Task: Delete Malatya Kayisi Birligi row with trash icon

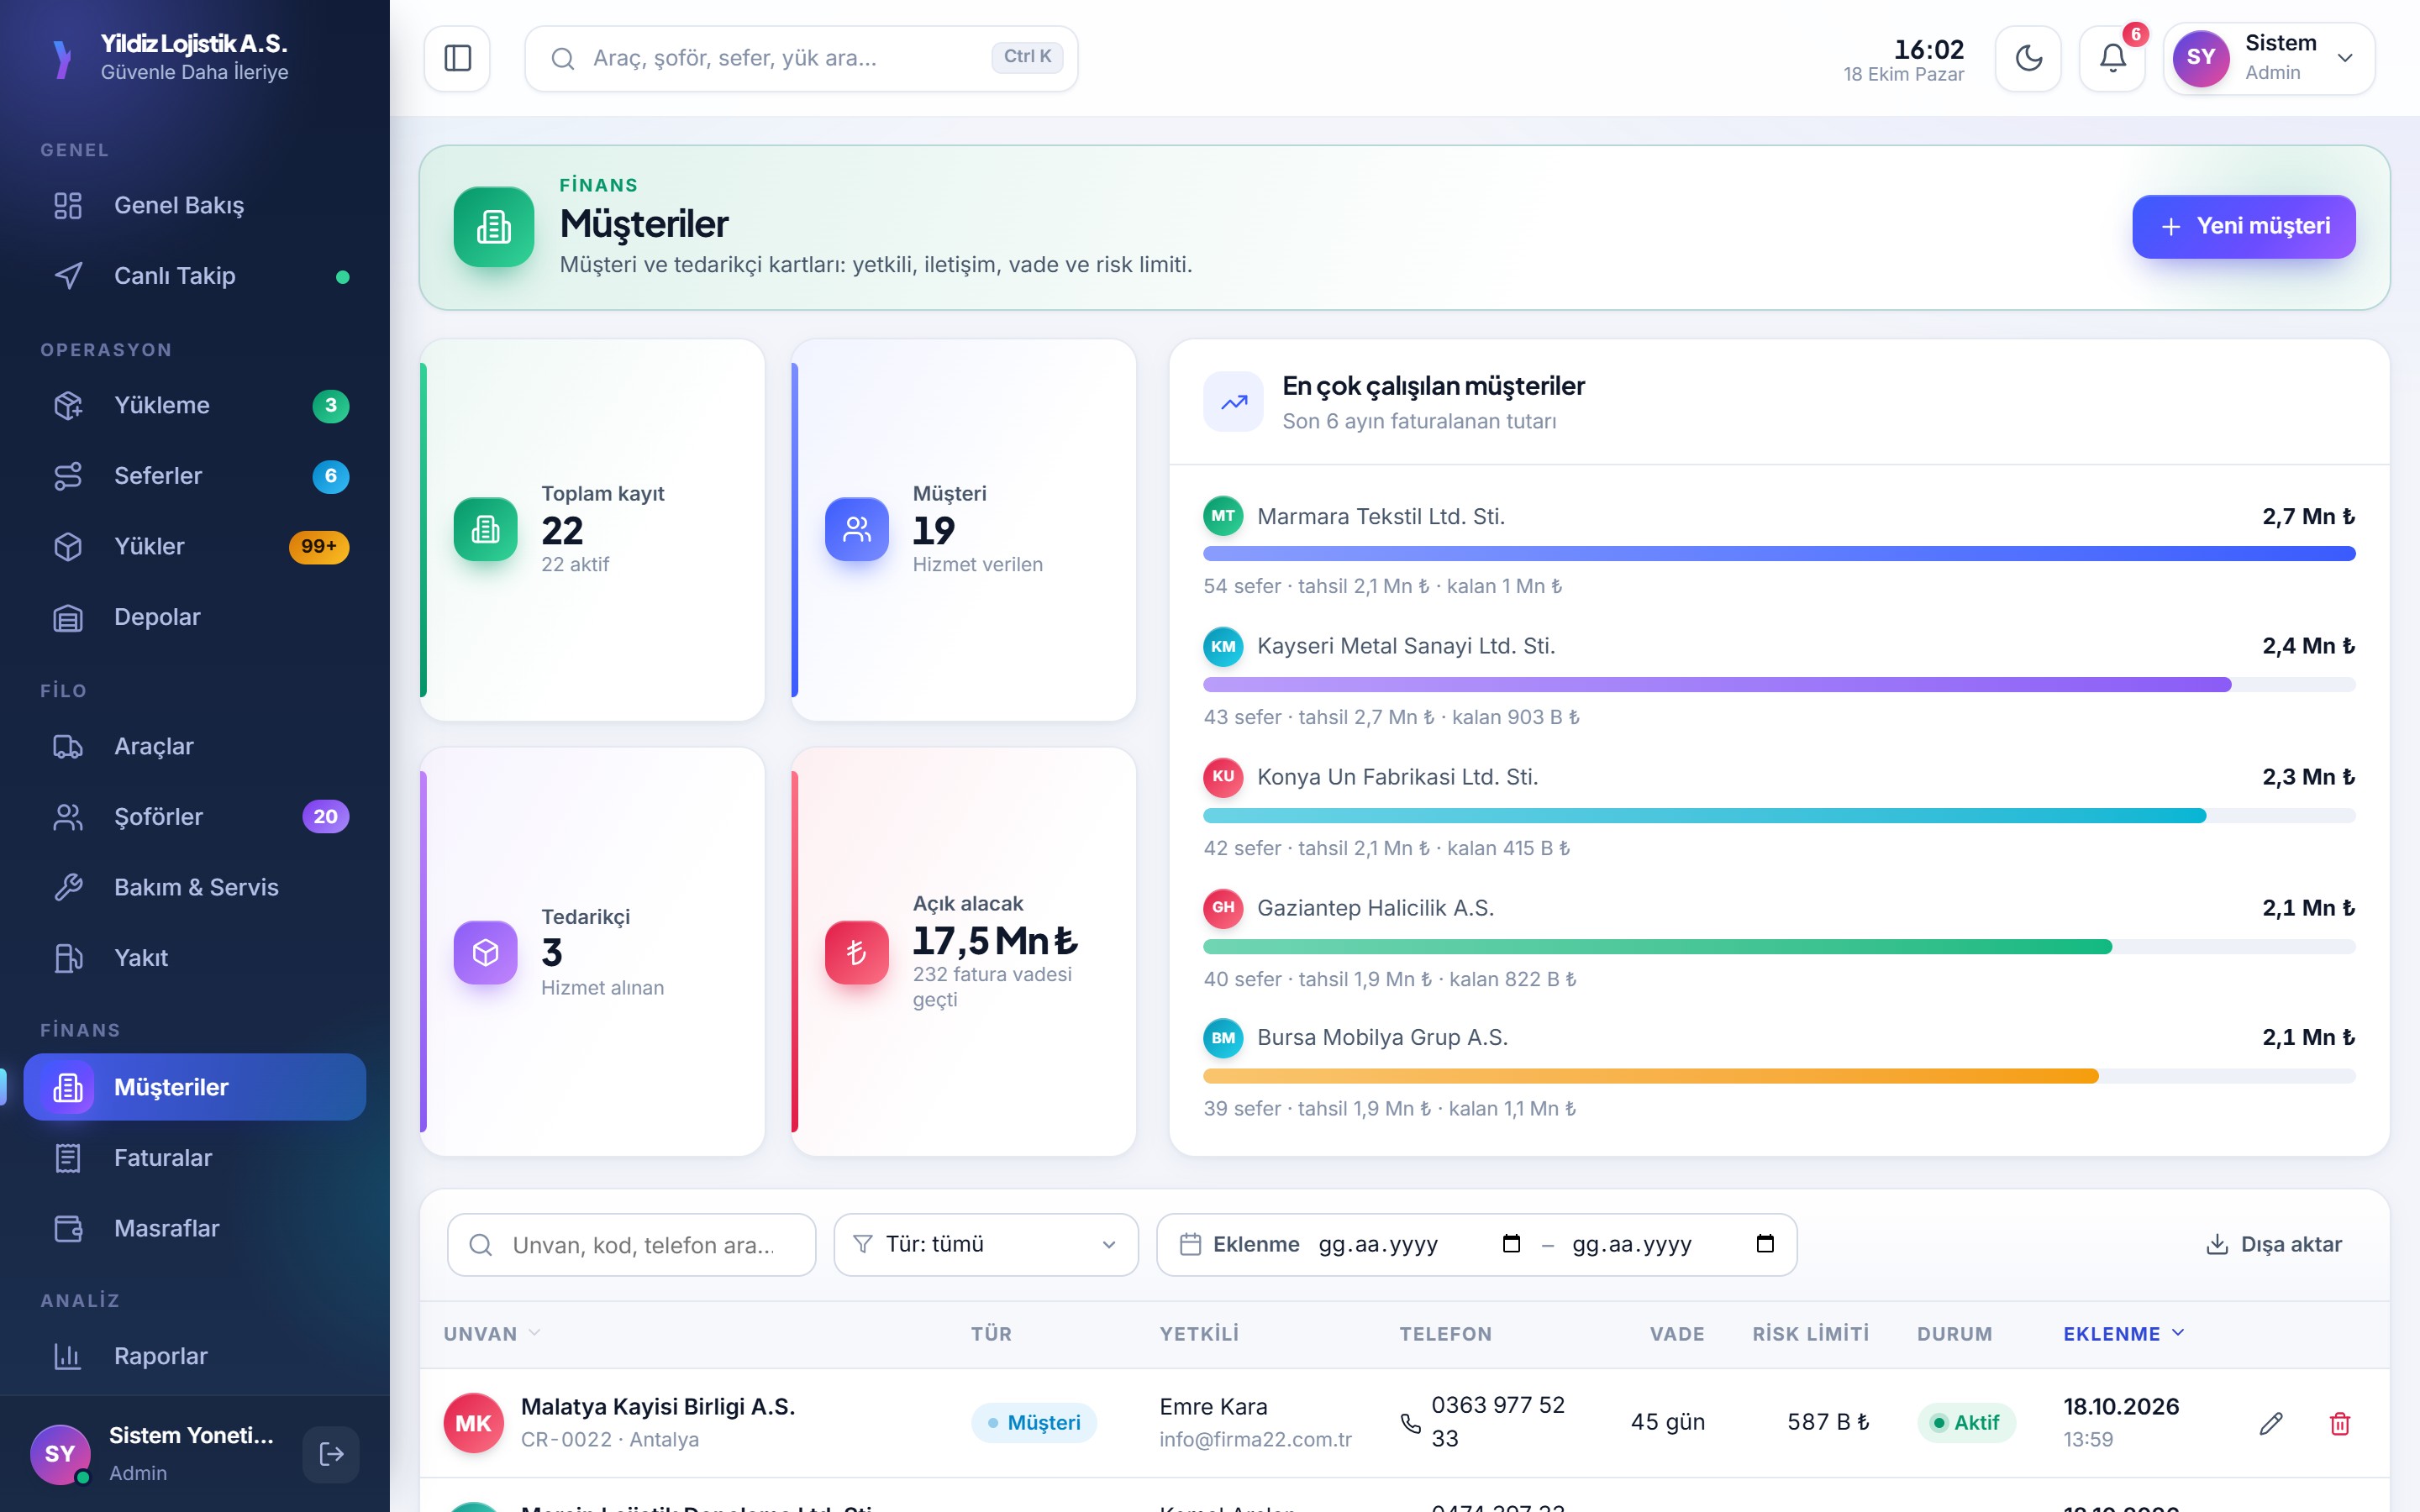Action: point(2339,1423)
